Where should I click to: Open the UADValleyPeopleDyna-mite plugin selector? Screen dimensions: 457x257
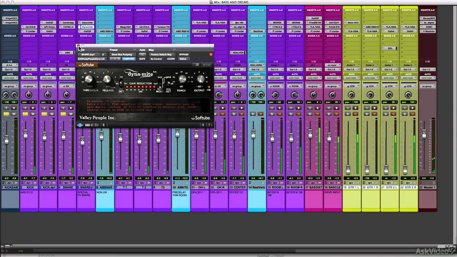[92, 59]
